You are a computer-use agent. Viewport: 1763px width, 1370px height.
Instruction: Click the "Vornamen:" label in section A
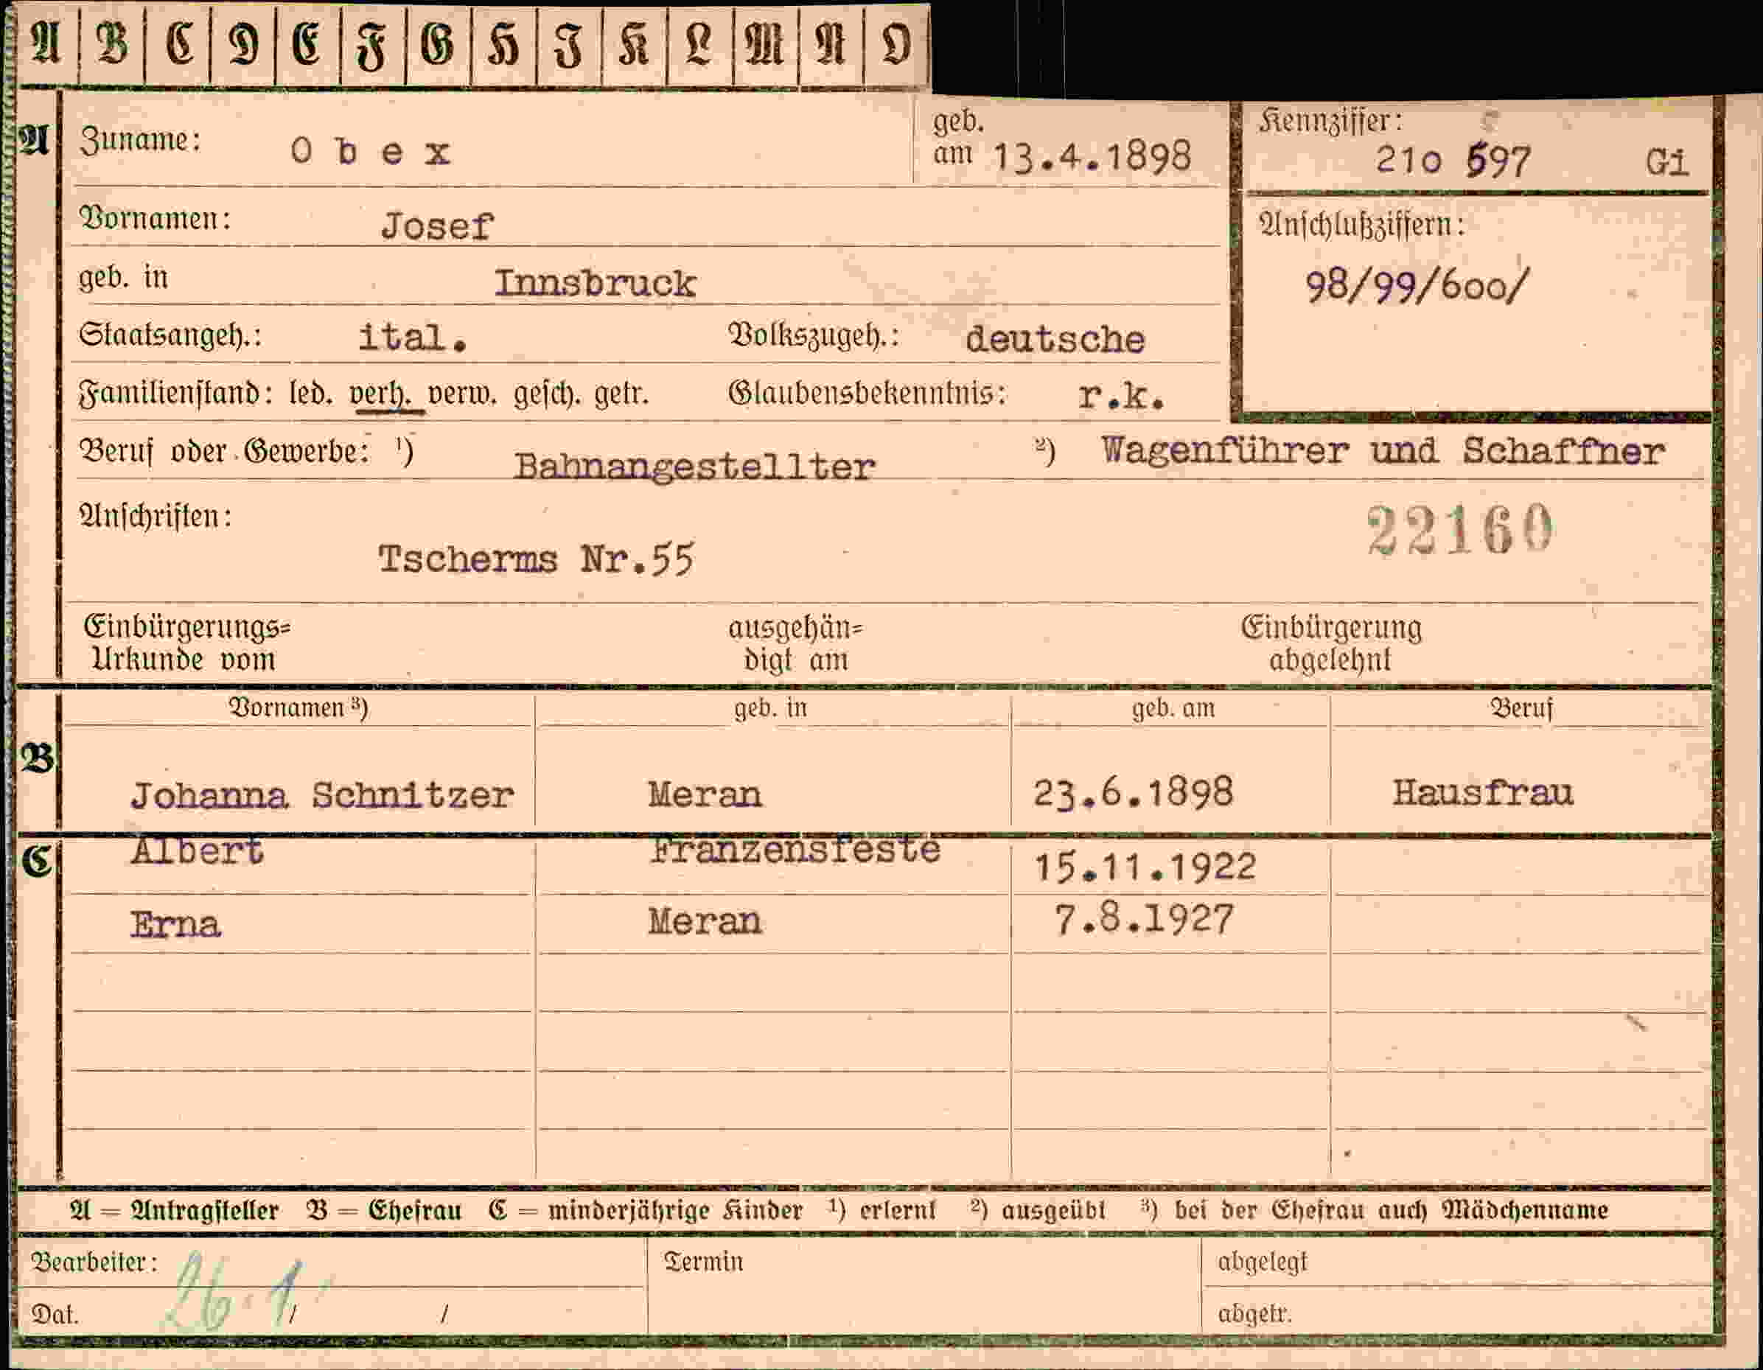point(154,219)
